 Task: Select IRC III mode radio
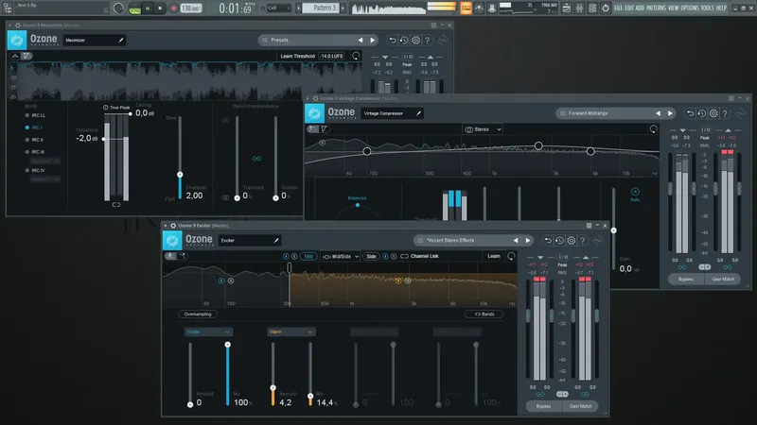pos(27,152)
